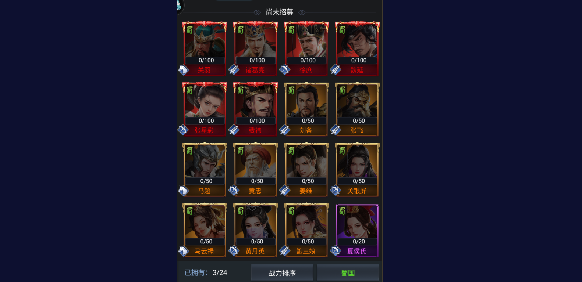Click the 已拥有 3/24 owned counter
The image size is (582, 282).
pyautogui.click(x=206, y=272)
